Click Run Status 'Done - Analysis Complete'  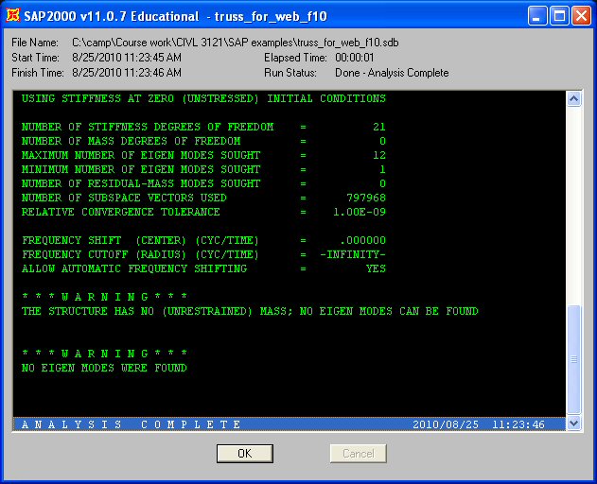point(392,72)
